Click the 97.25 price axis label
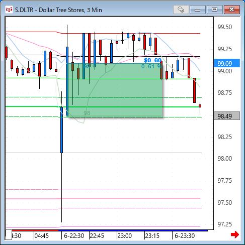Image resolution: width=245 pixels, height=245 pixels. point(225,224)
